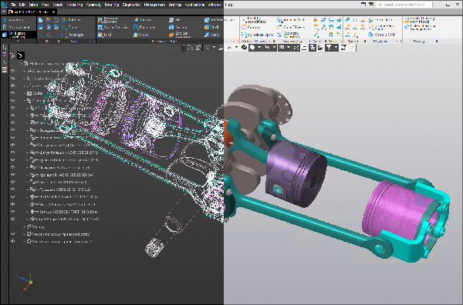Viewport: 463px width, 305px height.
Task: Click the New document icon
Action: coord(41,20)
